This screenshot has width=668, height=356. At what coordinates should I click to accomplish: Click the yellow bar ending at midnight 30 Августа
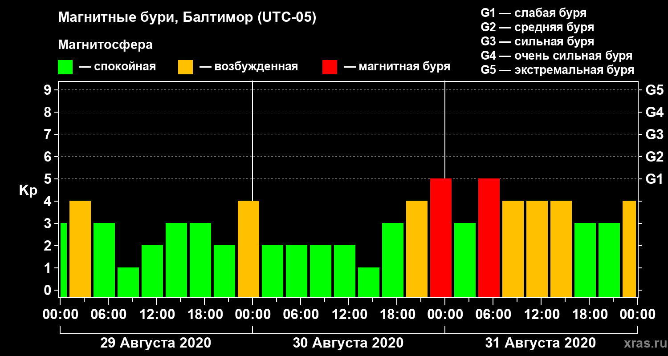[248, 249]
